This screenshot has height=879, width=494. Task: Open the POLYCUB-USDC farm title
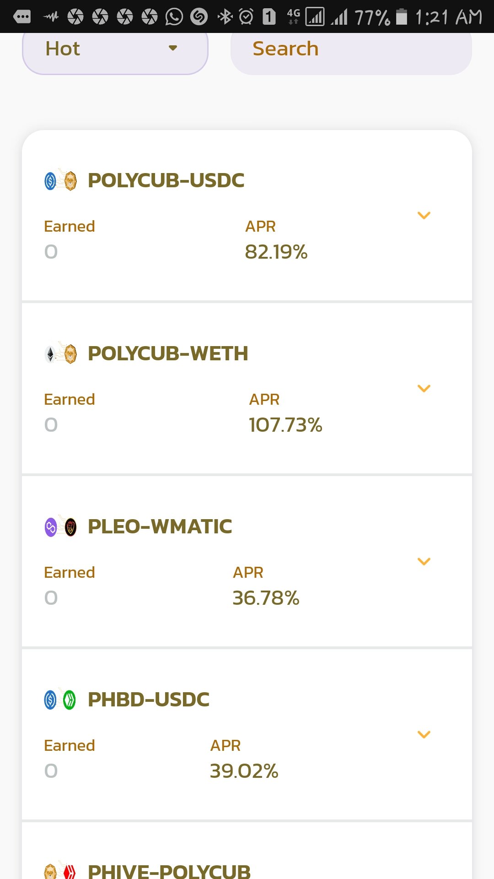[x=166, y=180]
